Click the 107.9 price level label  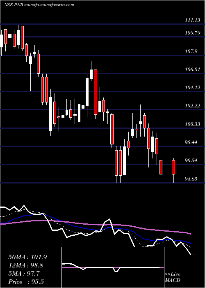[191, 51]
